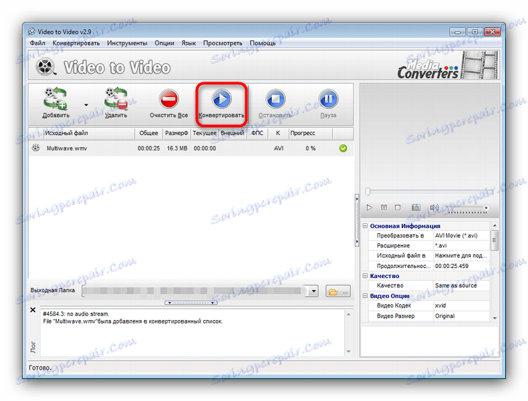Open the Опции menu
Image resolution: width=528 pixels, height=401 pixels.
pyautogui.click(x=164, y=43)
